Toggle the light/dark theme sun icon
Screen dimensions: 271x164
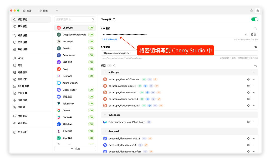click(251, 11)
